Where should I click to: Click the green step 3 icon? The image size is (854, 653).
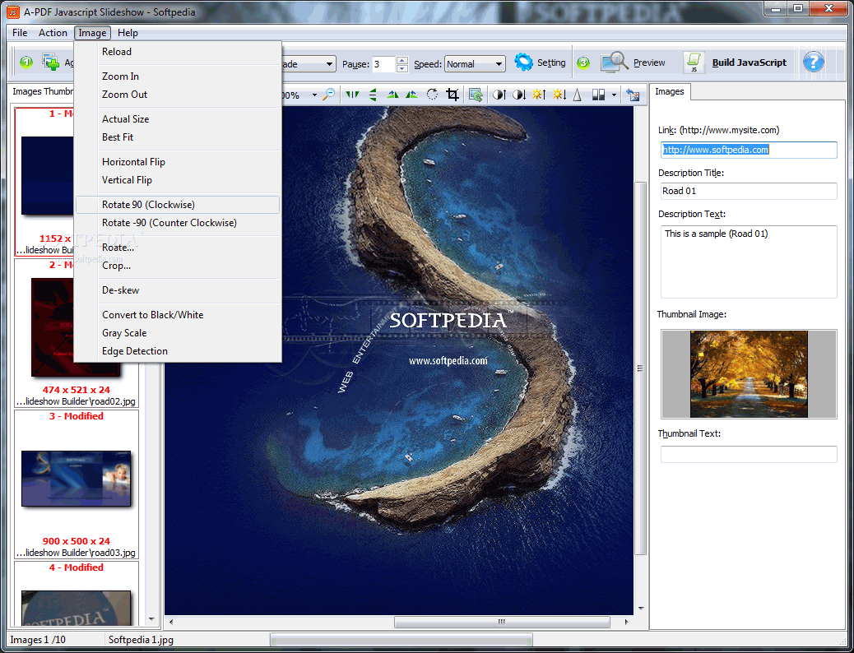coord(583,63)
